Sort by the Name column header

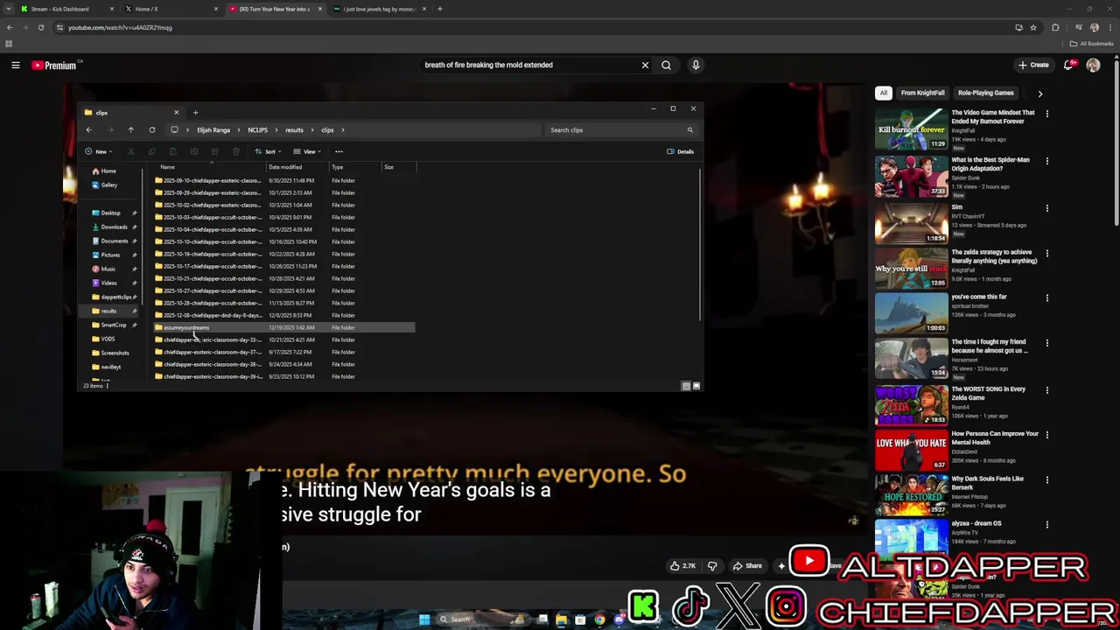(x=210, y=167)
